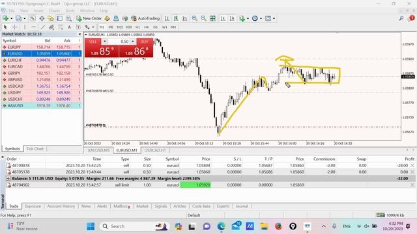Select the equidistant channel tool
Image resolution: width=417 pixels, height=234 pixels.
click(51, 27)
